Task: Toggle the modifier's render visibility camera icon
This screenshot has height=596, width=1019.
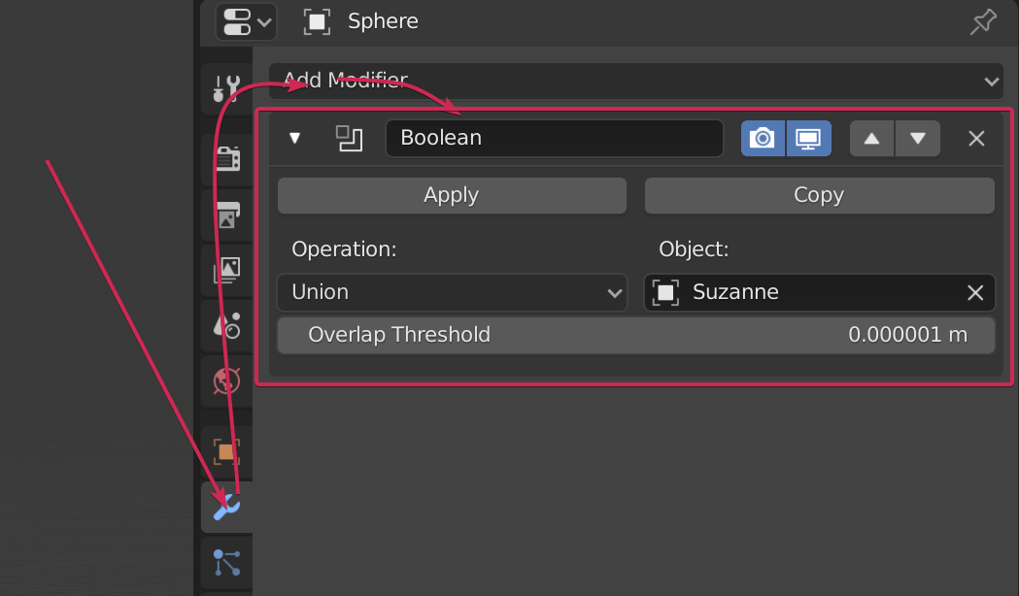Action: 763,138
